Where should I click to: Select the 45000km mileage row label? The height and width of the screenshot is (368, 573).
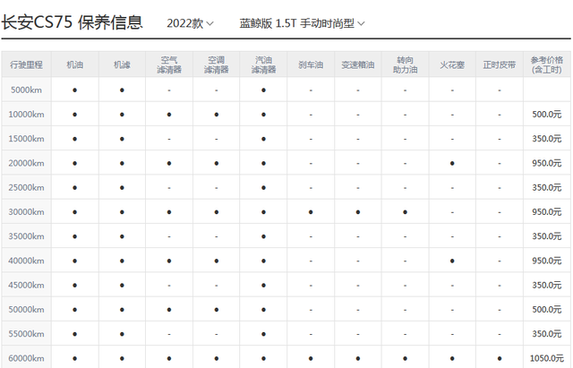click(x=26, y=285)
